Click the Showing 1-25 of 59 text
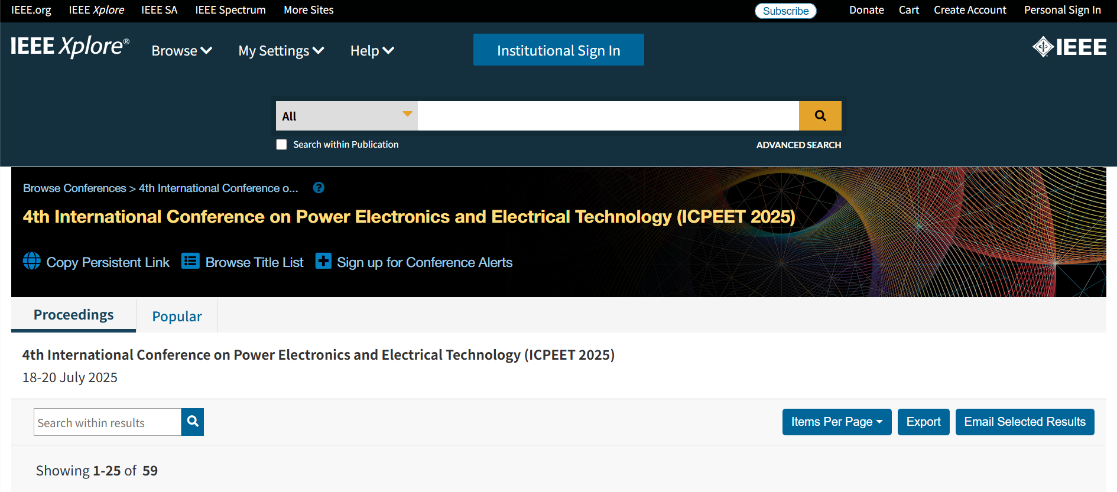1117x492 pixels. tap(97, 471)
